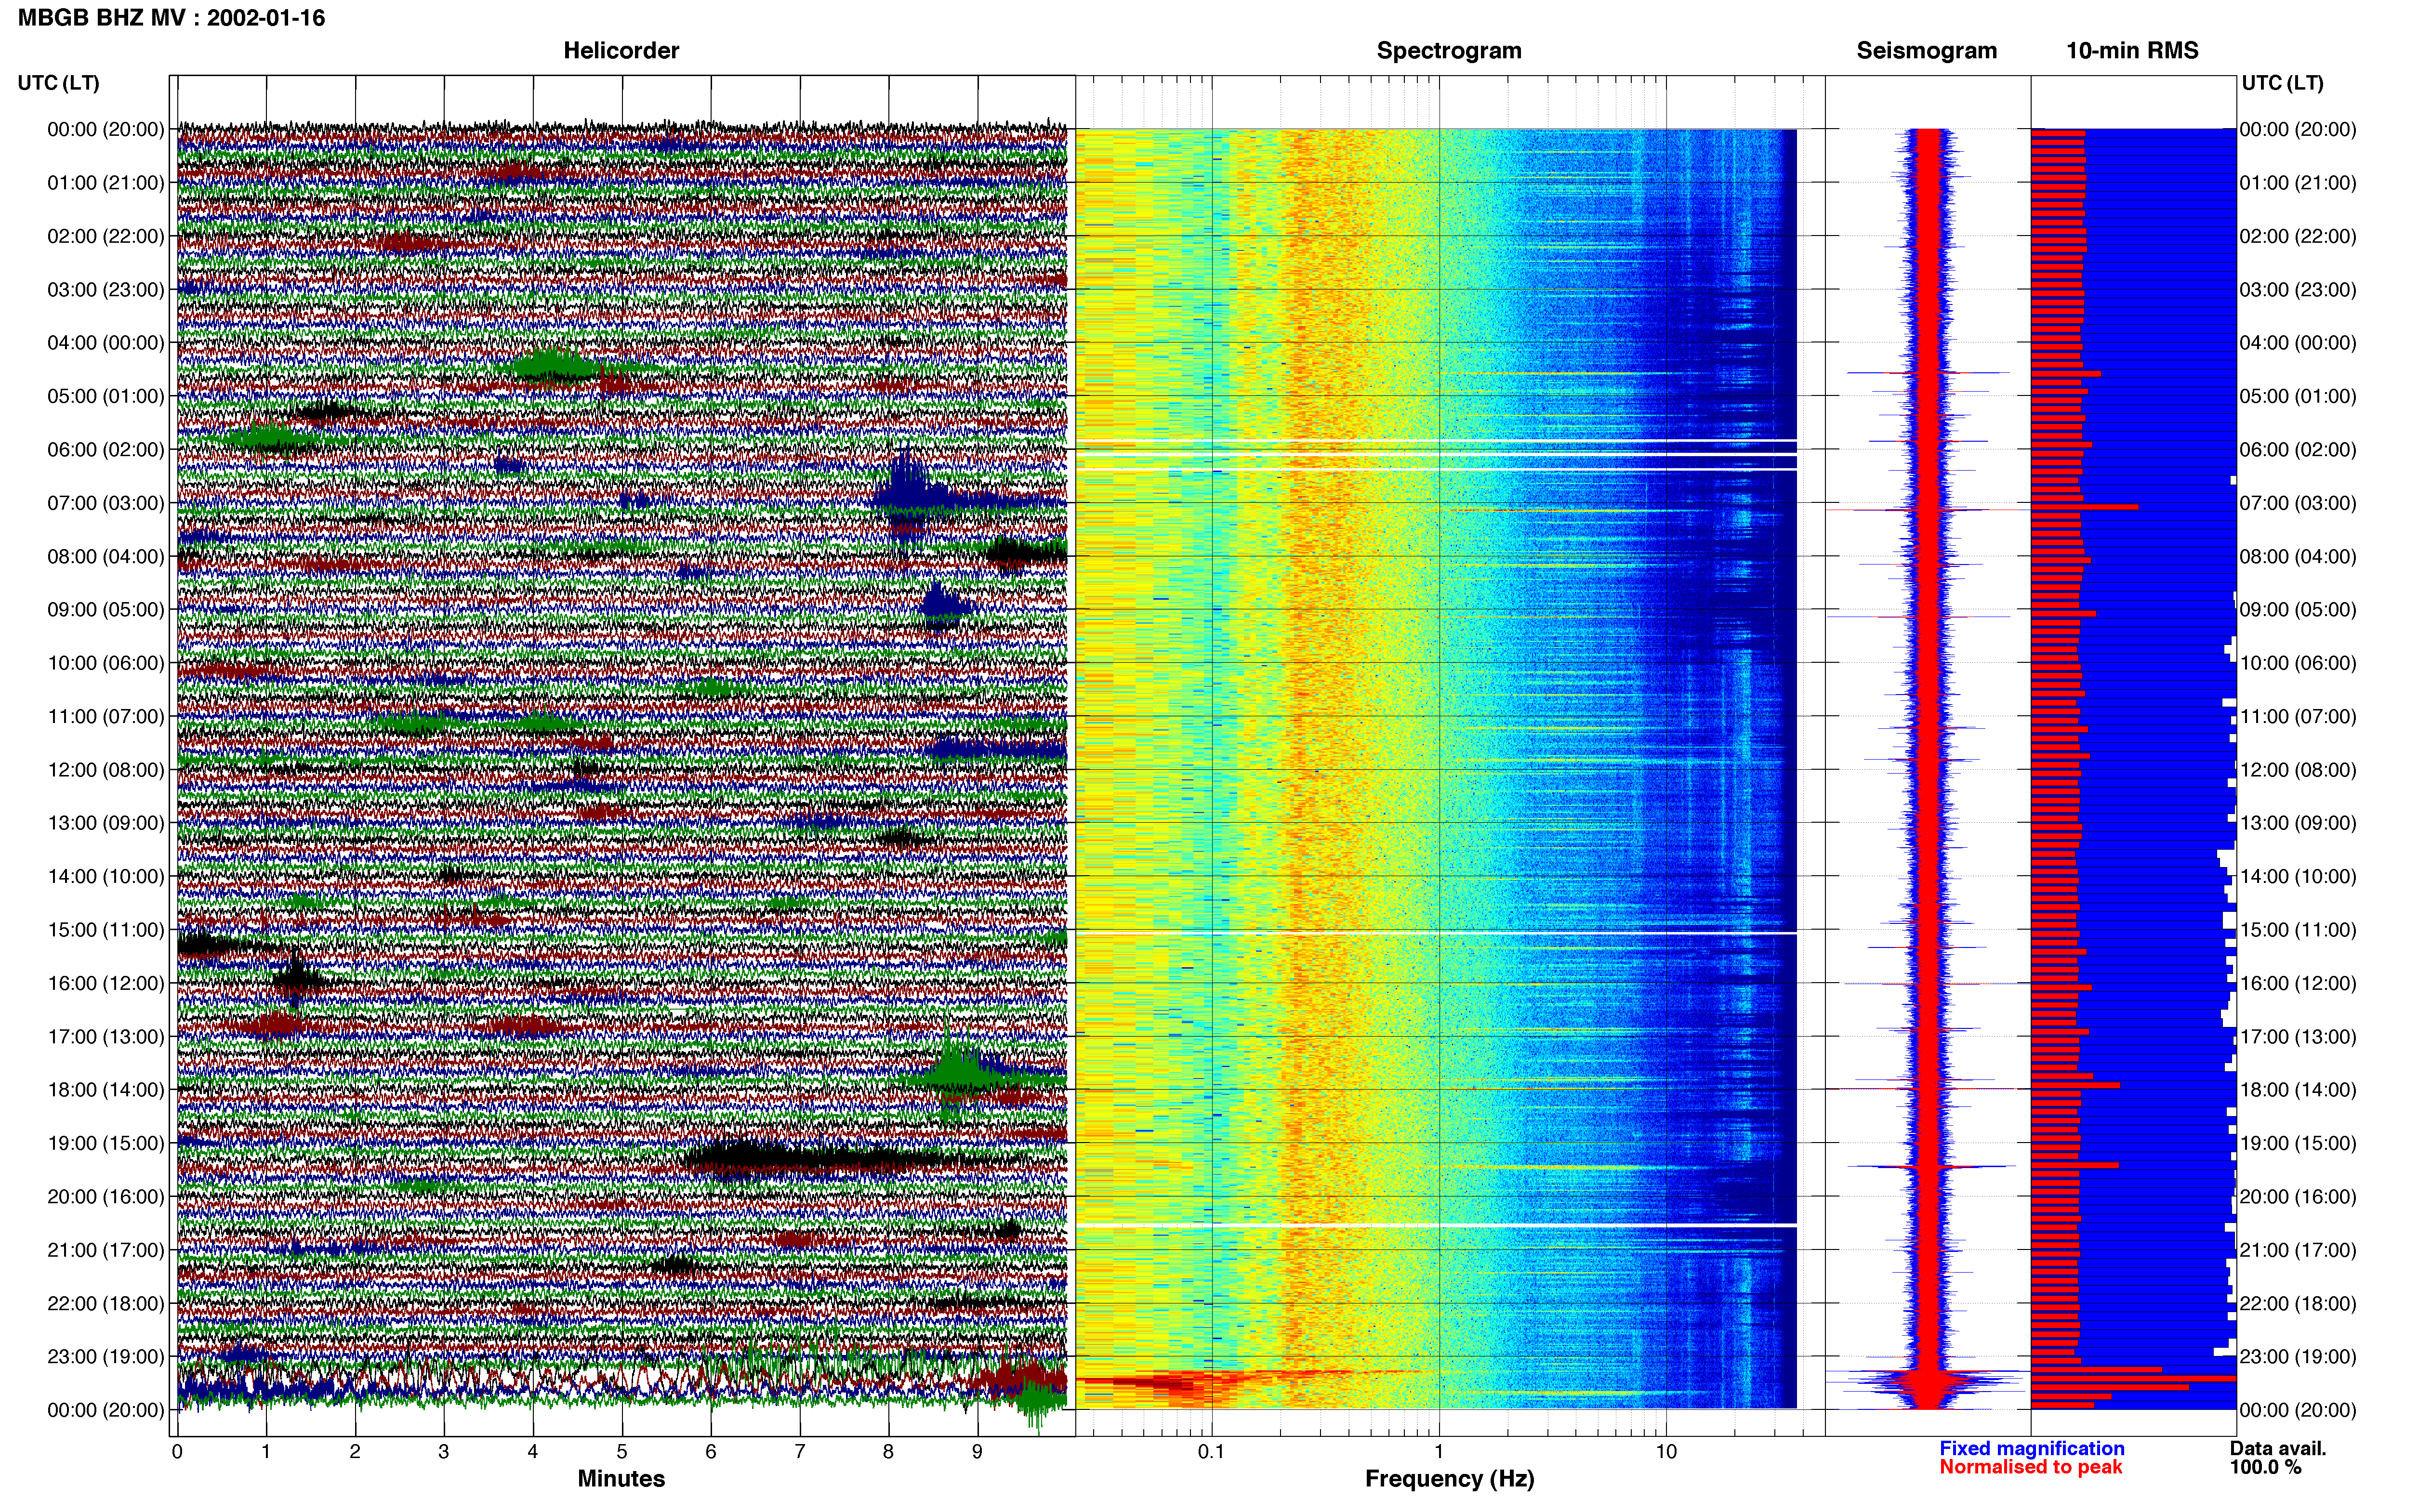Click left time label 13:00 (09:00)
The image size is (2418, 1512).
point(106,823)
